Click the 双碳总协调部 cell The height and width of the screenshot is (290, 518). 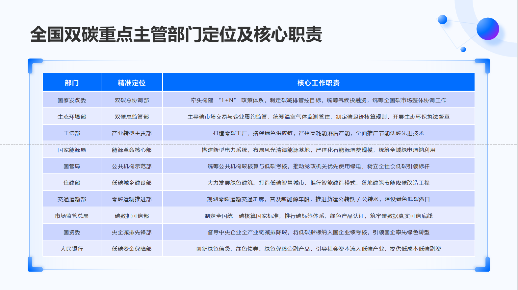coord(132,100)
